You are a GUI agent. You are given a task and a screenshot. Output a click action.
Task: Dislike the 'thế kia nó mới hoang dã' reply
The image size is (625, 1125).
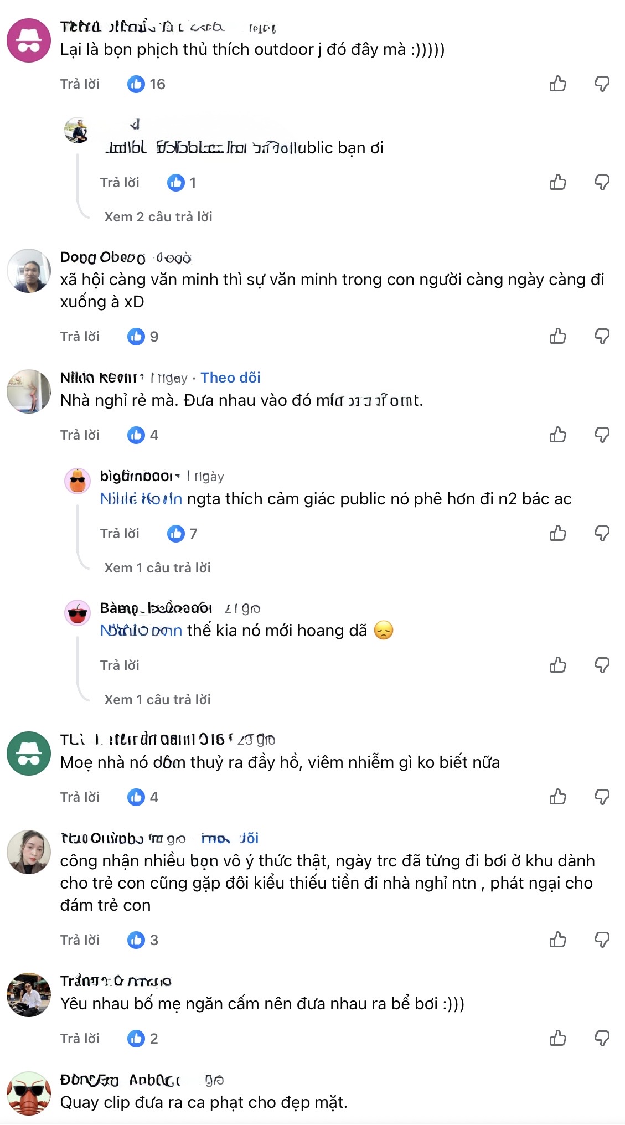tap(602, 665)
